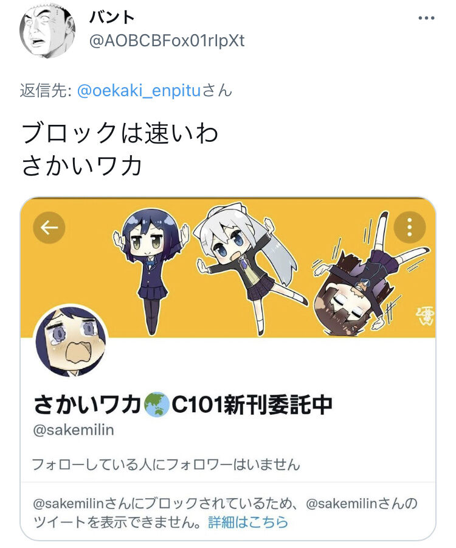Follow the 詳細はこちら details link

248,522
